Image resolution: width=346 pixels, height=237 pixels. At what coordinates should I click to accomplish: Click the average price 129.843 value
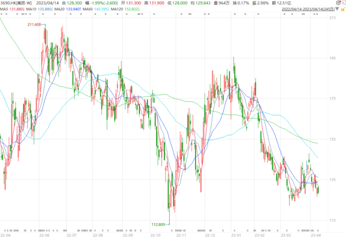point(203,3)
